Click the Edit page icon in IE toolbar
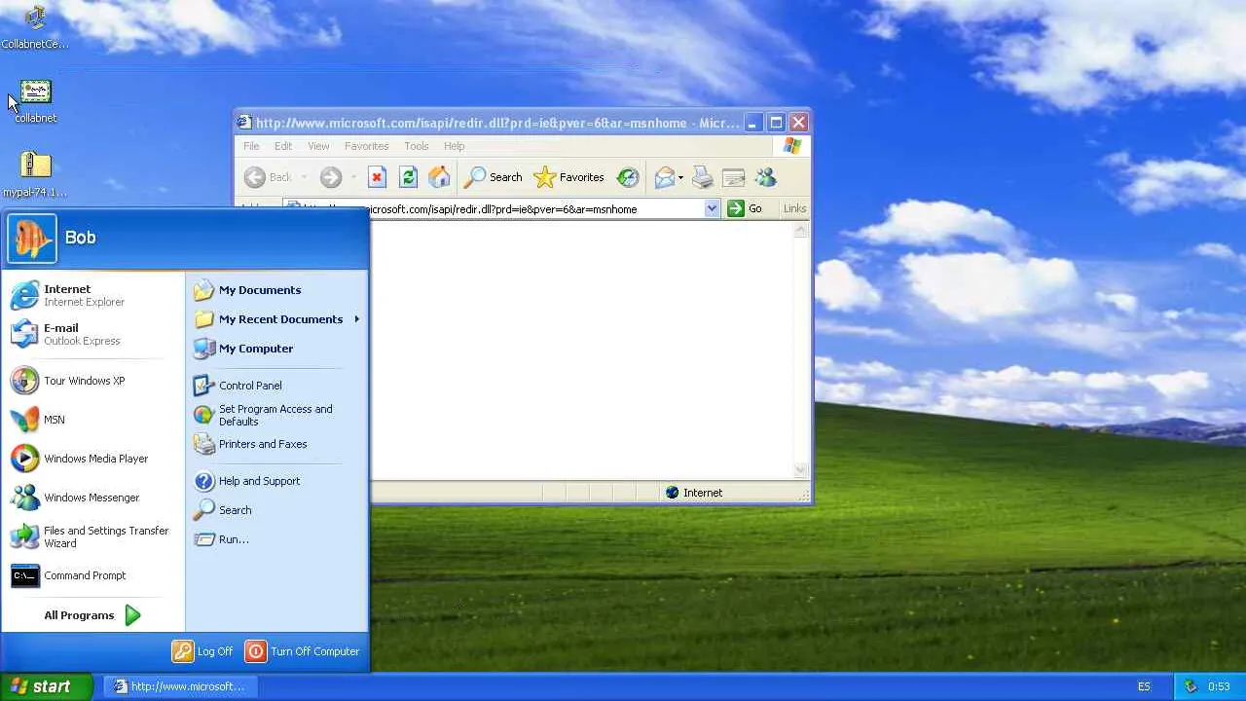Viewport: 1246px width, 701px height. 734,177
